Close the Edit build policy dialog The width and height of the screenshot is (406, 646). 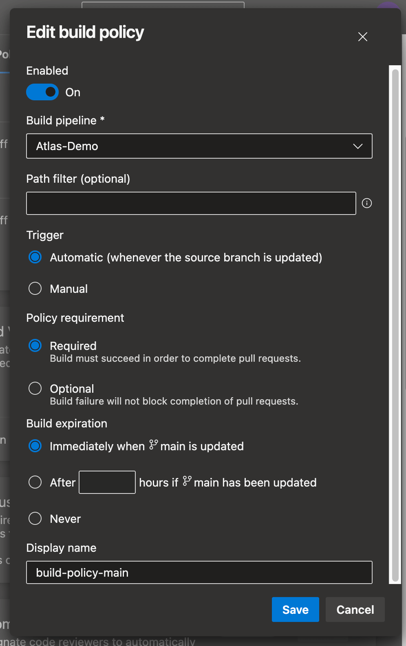coord(362,37)
